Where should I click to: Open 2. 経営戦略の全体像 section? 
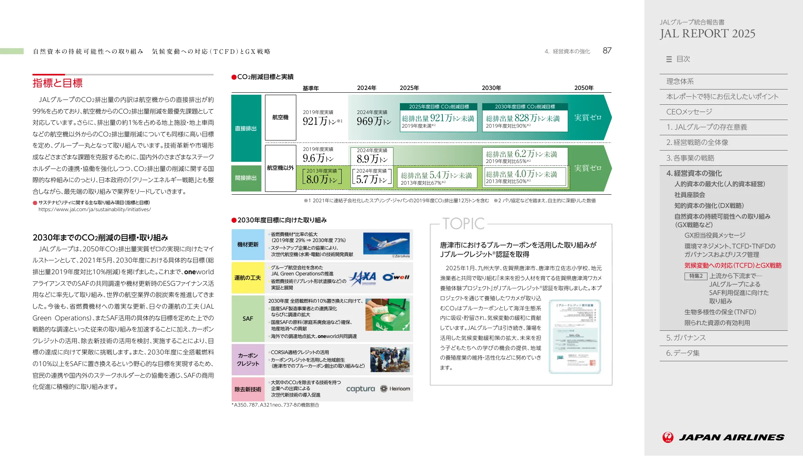pyautogui.click(x=724, y=142)
